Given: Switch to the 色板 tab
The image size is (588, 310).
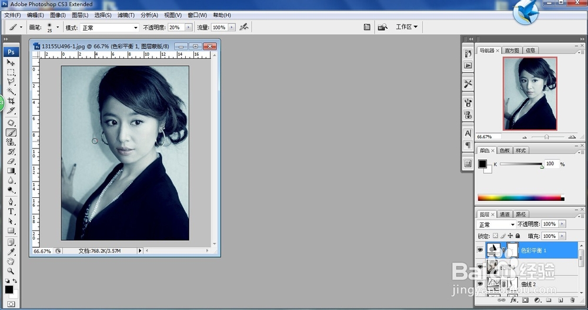Looking at the screenshot, I should point(505,150).
